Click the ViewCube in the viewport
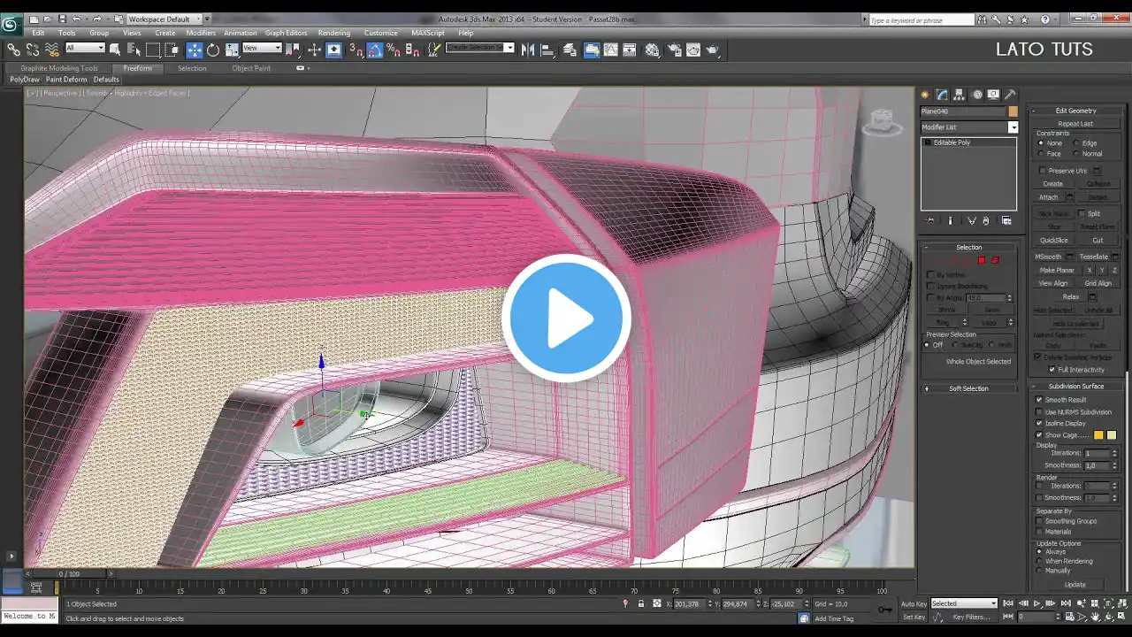This screenshot has width=1132, height=637. (x=881, y=121)
